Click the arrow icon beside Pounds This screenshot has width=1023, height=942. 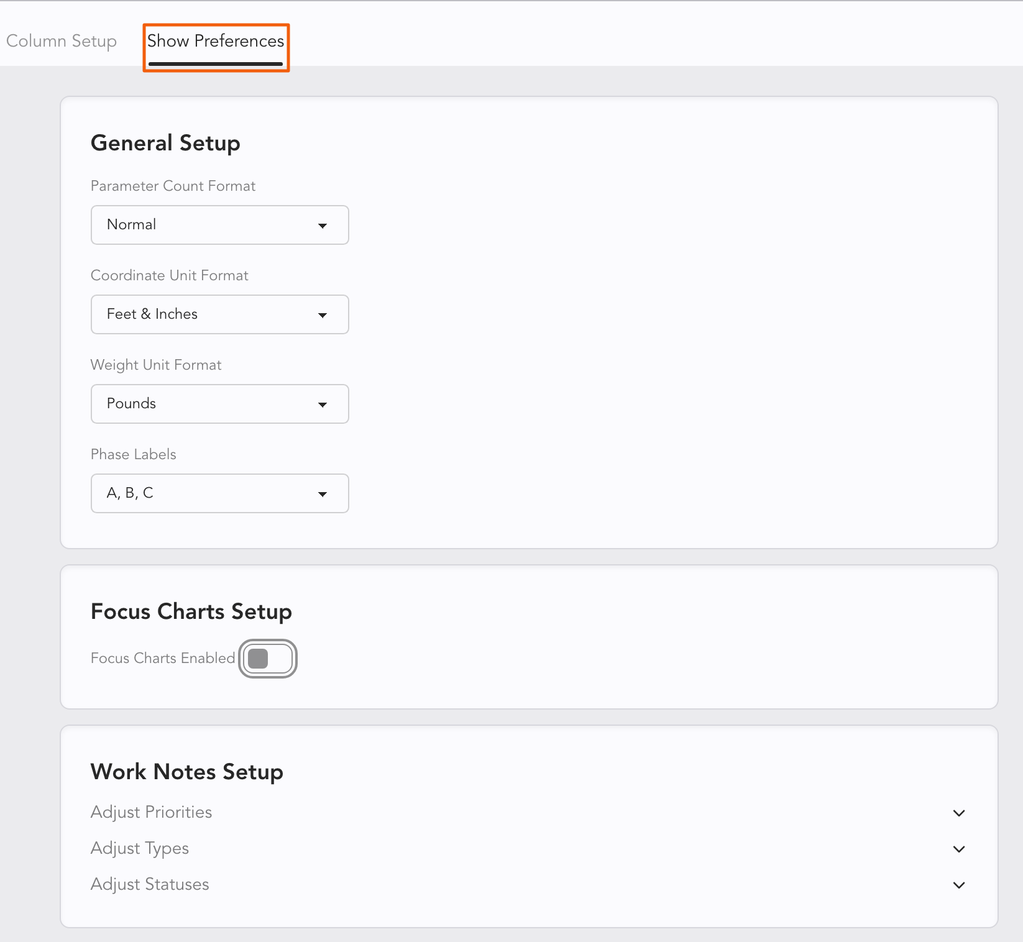pos(322,405)
